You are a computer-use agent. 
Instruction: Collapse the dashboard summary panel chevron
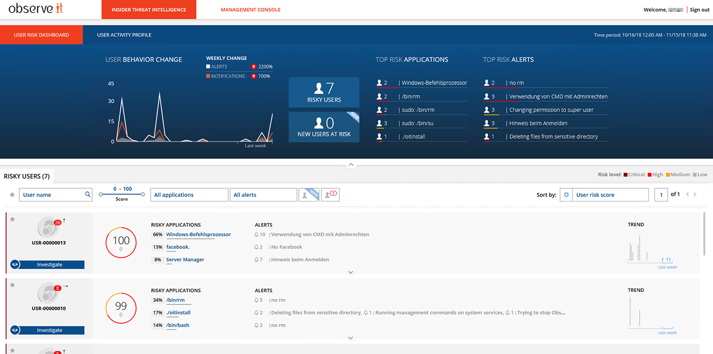coord(351,165)
